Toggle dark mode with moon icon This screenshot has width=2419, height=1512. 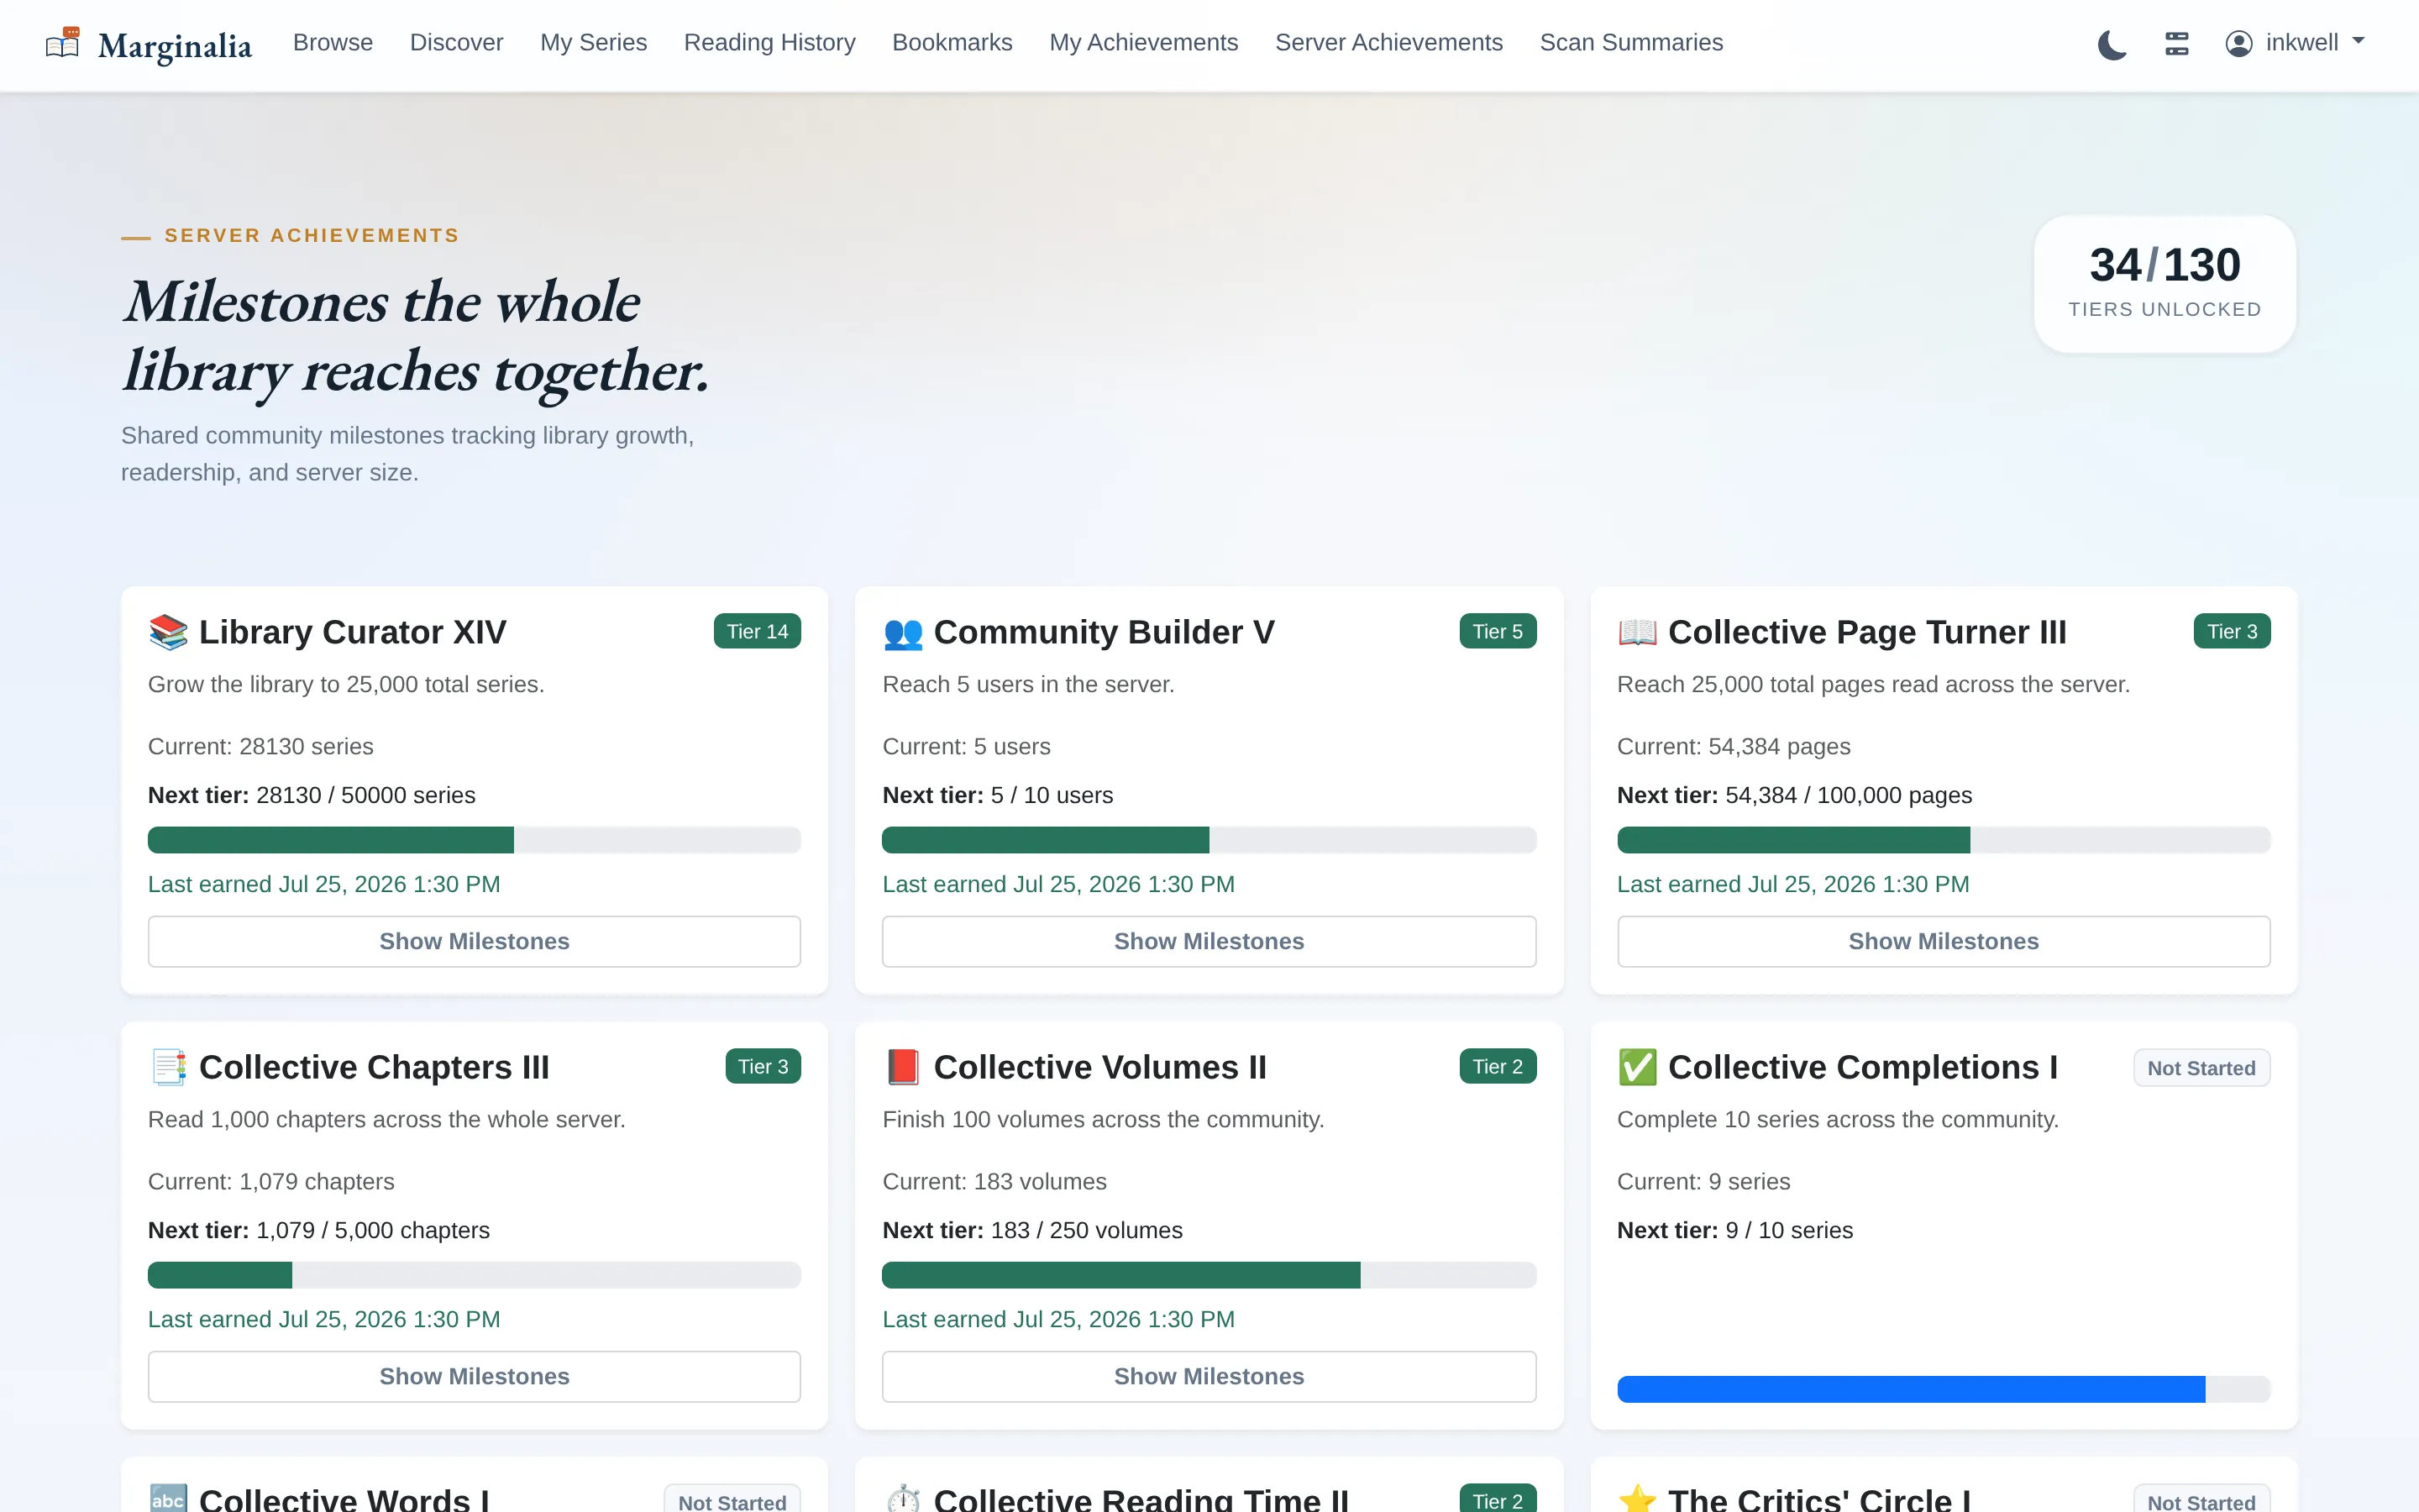2112,44
